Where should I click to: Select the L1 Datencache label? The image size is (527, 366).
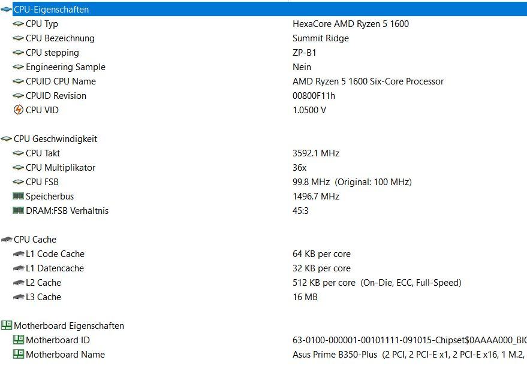(x=55, y=268)
